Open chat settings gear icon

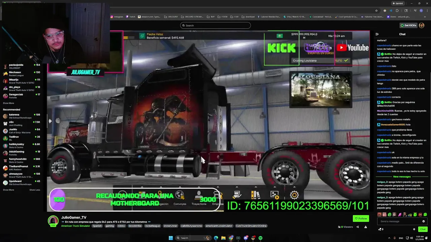pos(414,229)
